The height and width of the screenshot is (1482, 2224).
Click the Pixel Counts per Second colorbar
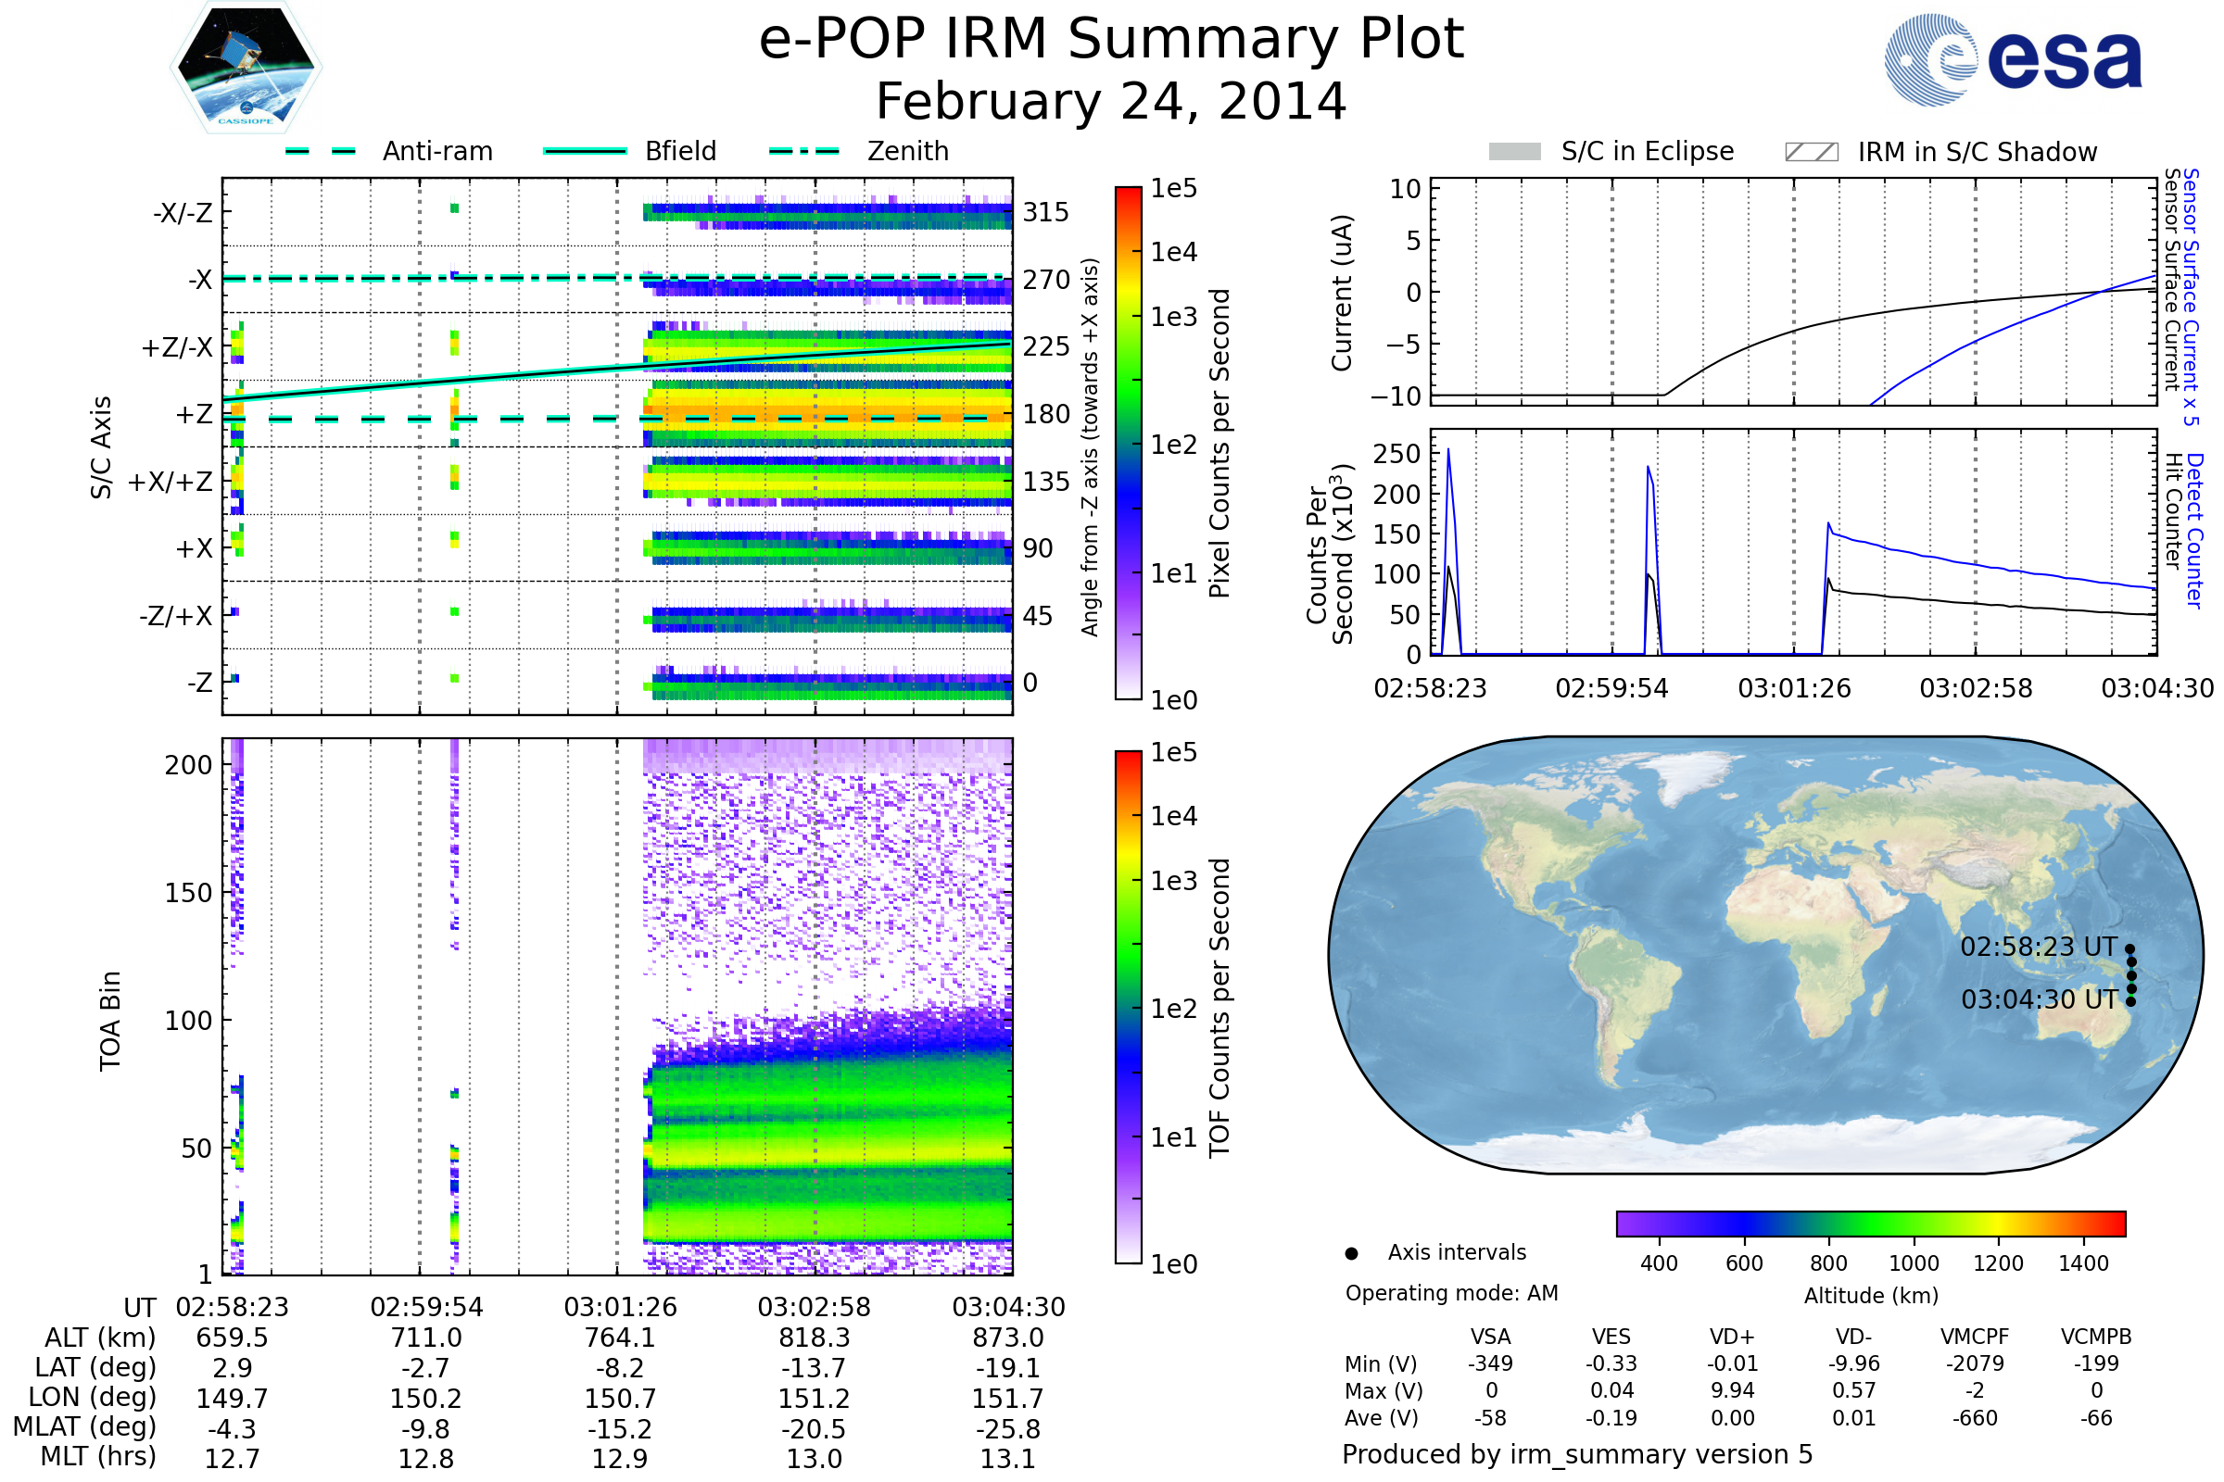pyautogui.click(x=1128, y=443)
